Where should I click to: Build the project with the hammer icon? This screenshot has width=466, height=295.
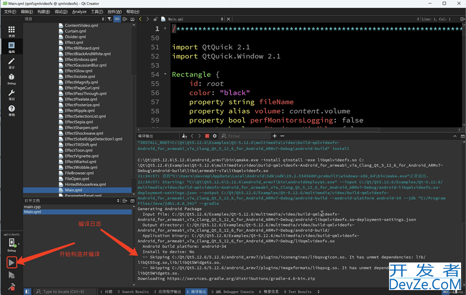11,287
